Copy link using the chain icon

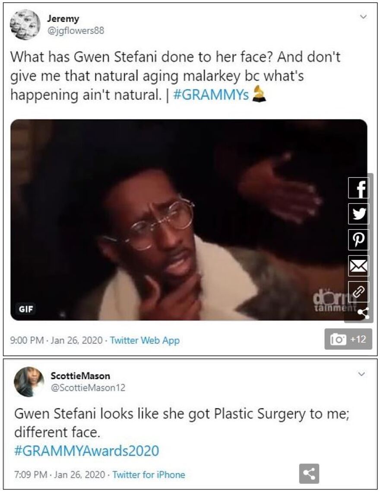pos(358,291)
